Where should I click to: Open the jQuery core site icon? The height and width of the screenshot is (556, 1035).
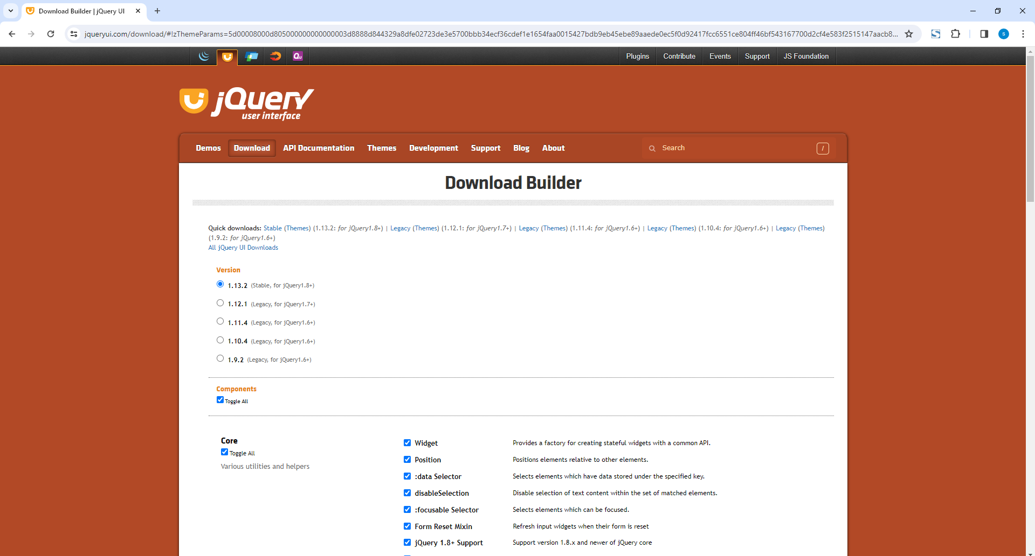[204, 56]
